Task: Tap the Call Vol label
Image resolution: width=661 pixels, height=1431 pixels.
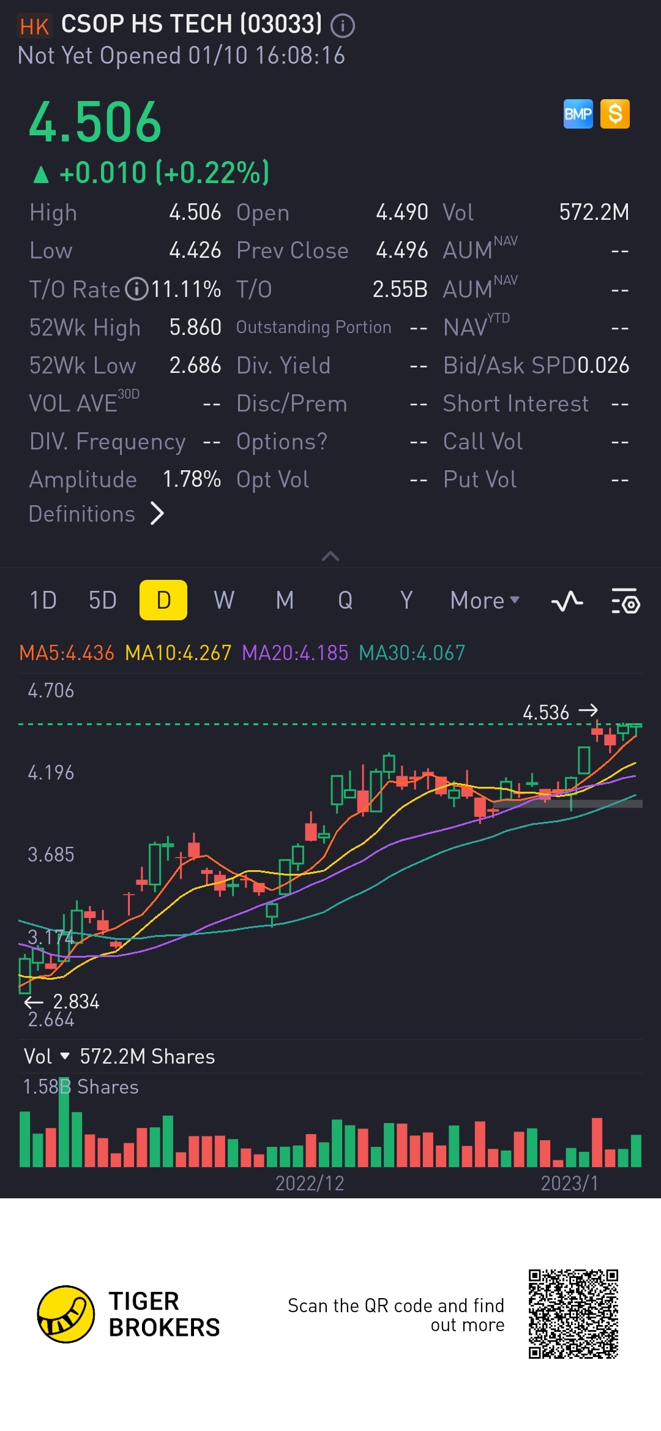Action: (483, 441)
